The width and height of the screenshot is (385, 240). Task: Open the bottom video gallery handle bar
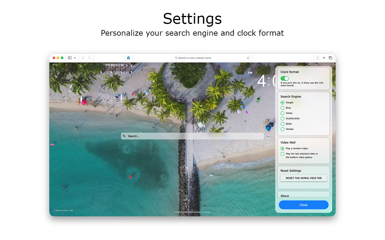click(192, 212)
